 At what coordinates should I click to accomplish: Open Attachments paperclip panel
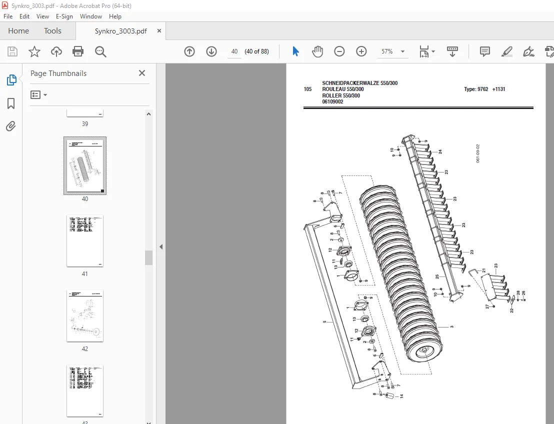11,126
